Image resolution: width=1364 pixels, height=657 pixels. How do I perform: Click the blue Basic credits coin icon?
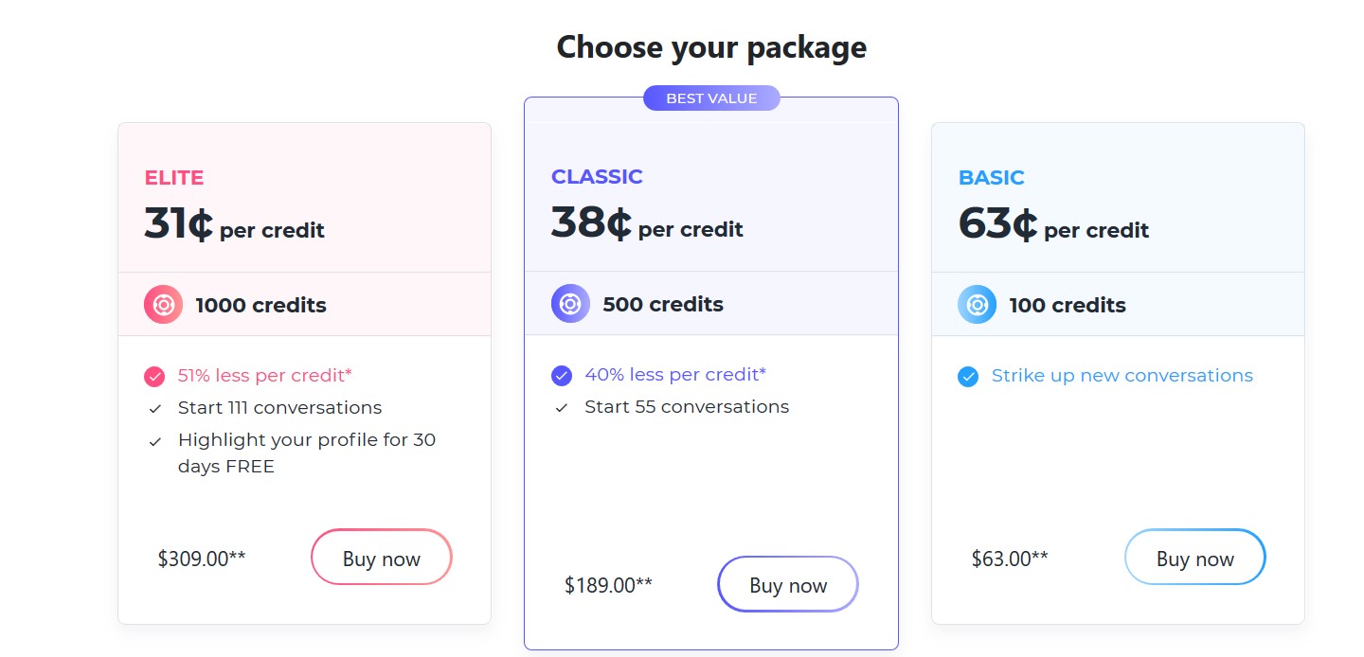coord(978,305)
